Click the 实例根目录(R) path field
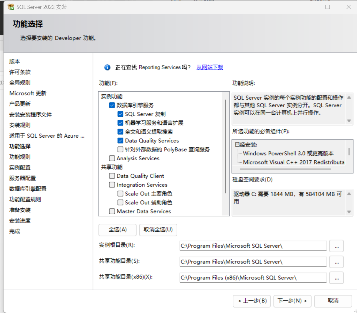Screen dimensions: 357x313 [x=253, y=246]
